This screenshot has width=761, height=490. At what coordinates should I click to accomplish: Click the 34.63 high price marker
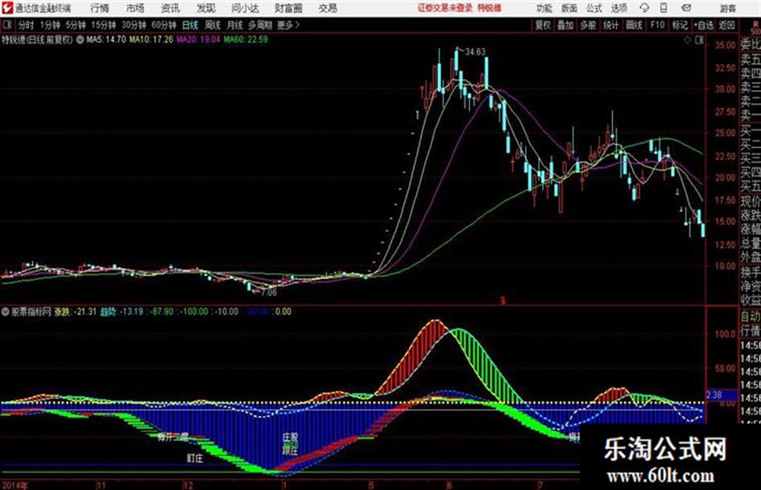[x=474, y=51]
